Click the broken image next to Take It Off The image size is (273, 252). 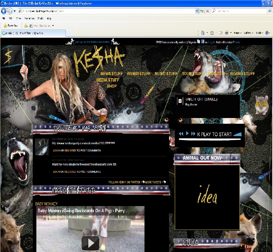pos(180,101)
